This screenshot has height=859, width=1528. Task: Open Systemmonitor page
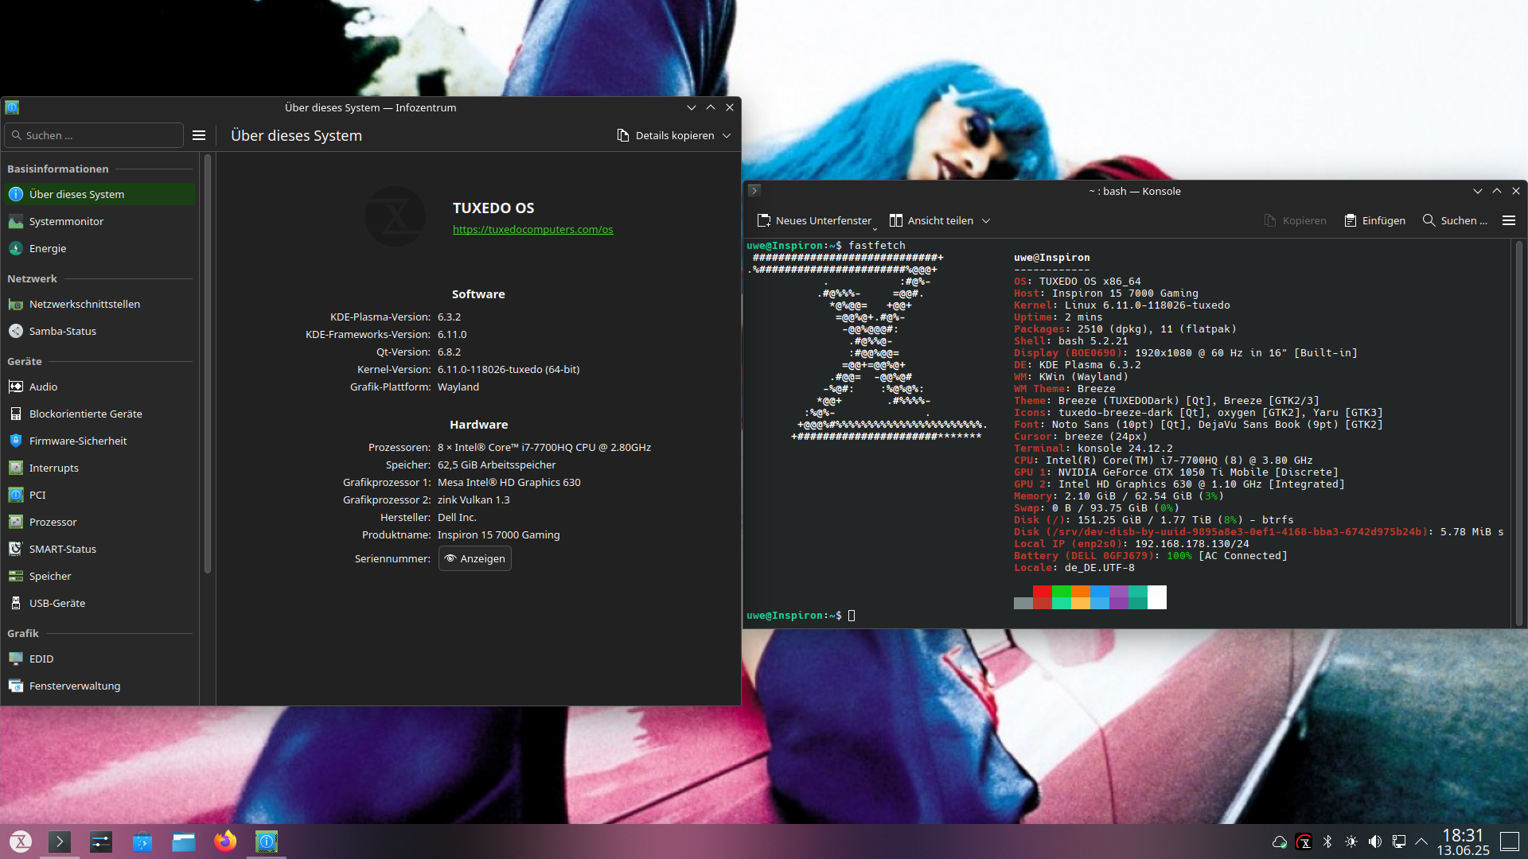(x=99, y=221)
